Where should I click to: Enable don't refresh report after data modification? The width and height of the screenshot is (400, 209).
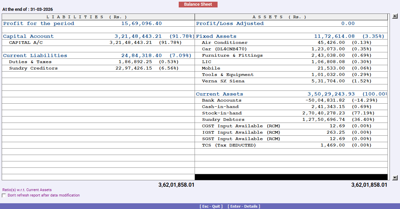4,195
